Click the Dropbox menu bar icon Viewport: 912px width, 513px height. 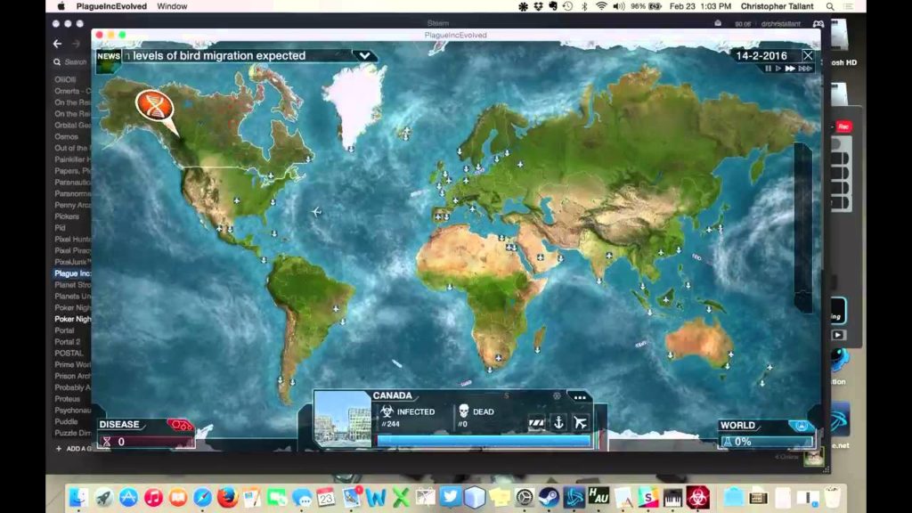pos(538,6)
